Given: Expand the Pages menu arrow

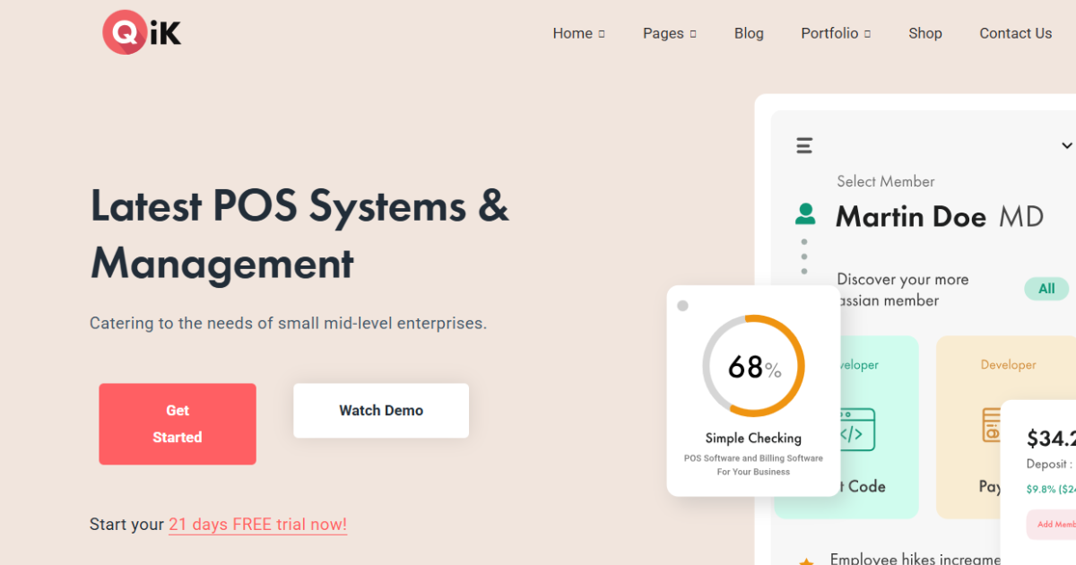Looking at the screenshot, I should pos(693,34).
